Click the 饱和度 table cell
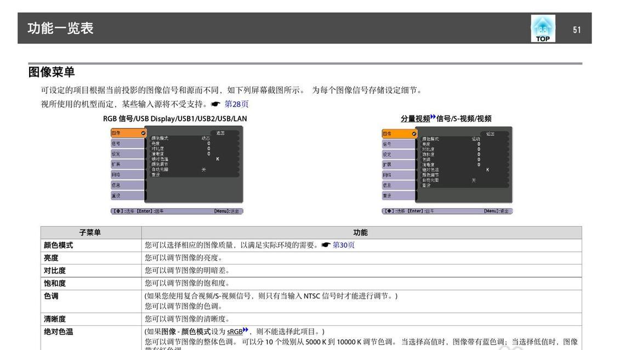 (91, 283)
